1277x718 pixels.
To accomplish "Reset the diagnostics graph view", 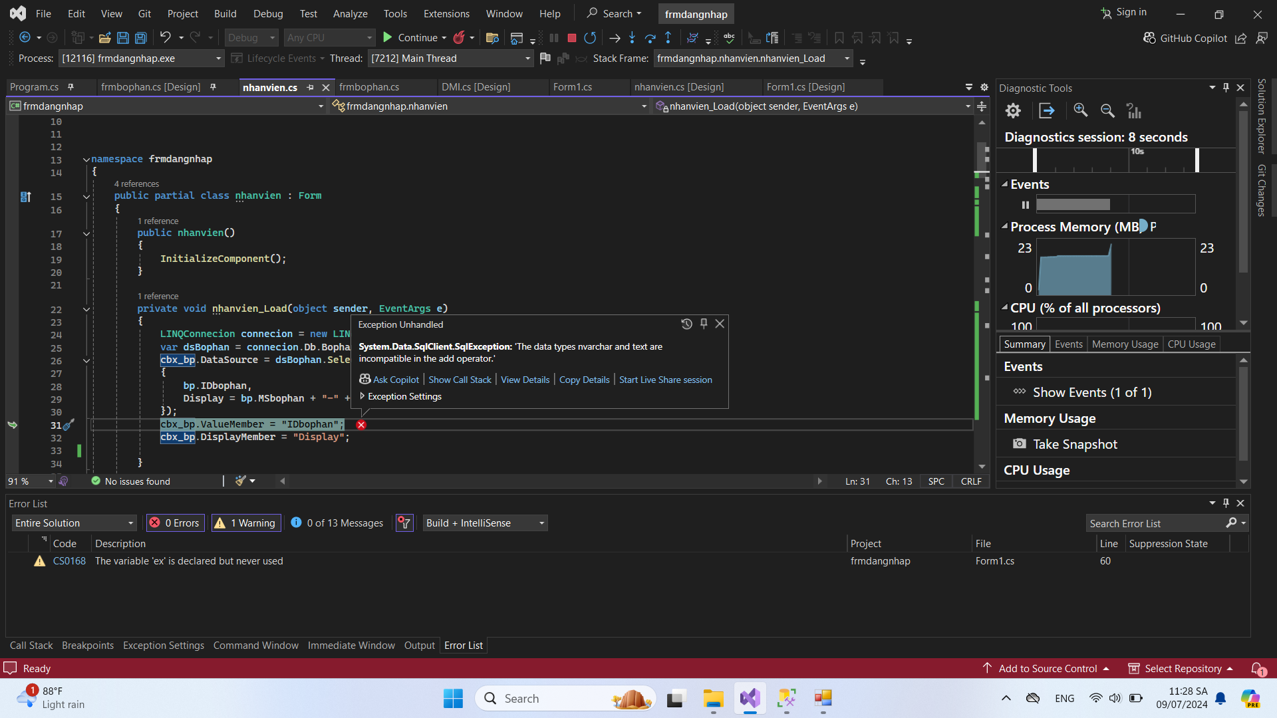I will coord(1133,111).
